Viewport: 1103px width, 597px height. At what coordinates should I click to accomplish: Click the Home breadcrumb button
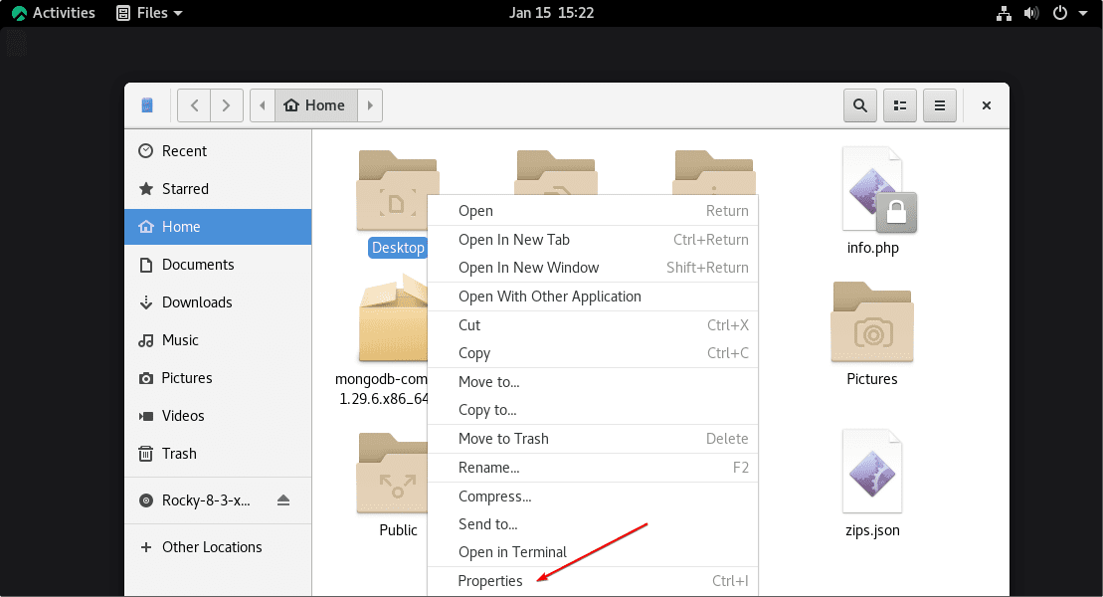coord(315,104)
